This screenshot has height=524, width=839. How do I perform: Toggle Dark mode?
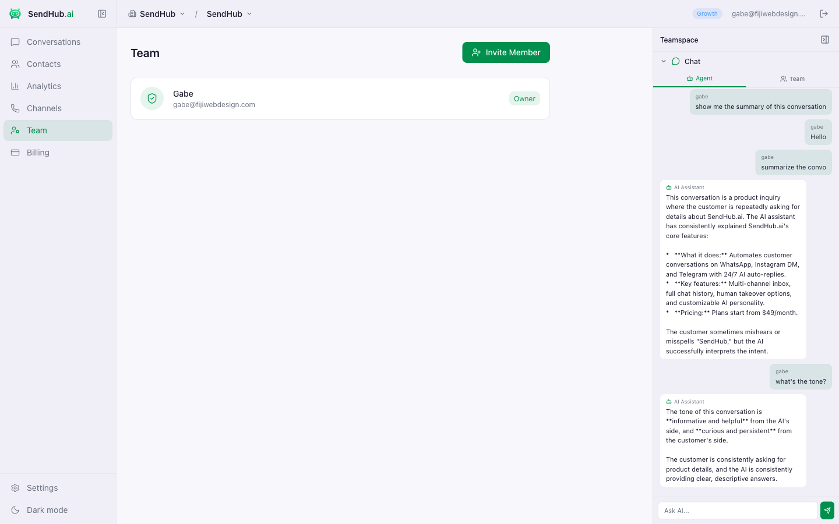[x=58, y=510]
